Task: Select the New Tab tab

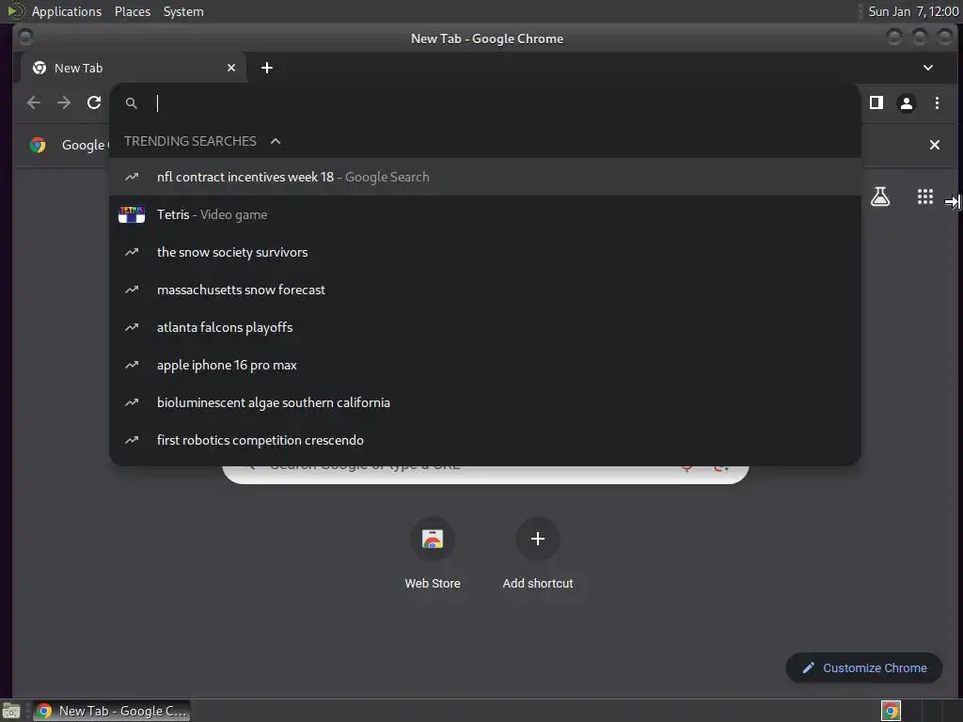Action: coord(134,68)
